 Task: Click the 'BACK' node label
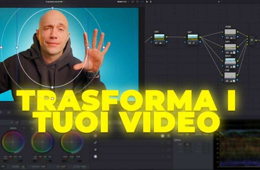pyautogui.click(x=228, y=56)
